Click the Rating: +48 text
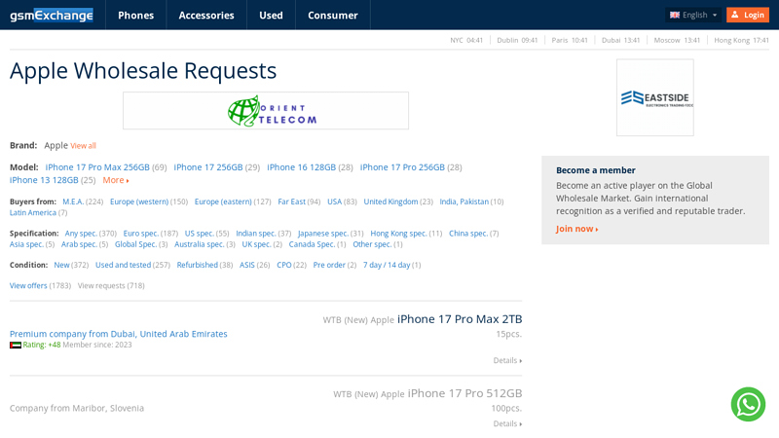779x438 pixels. click(x=42, y=346)
